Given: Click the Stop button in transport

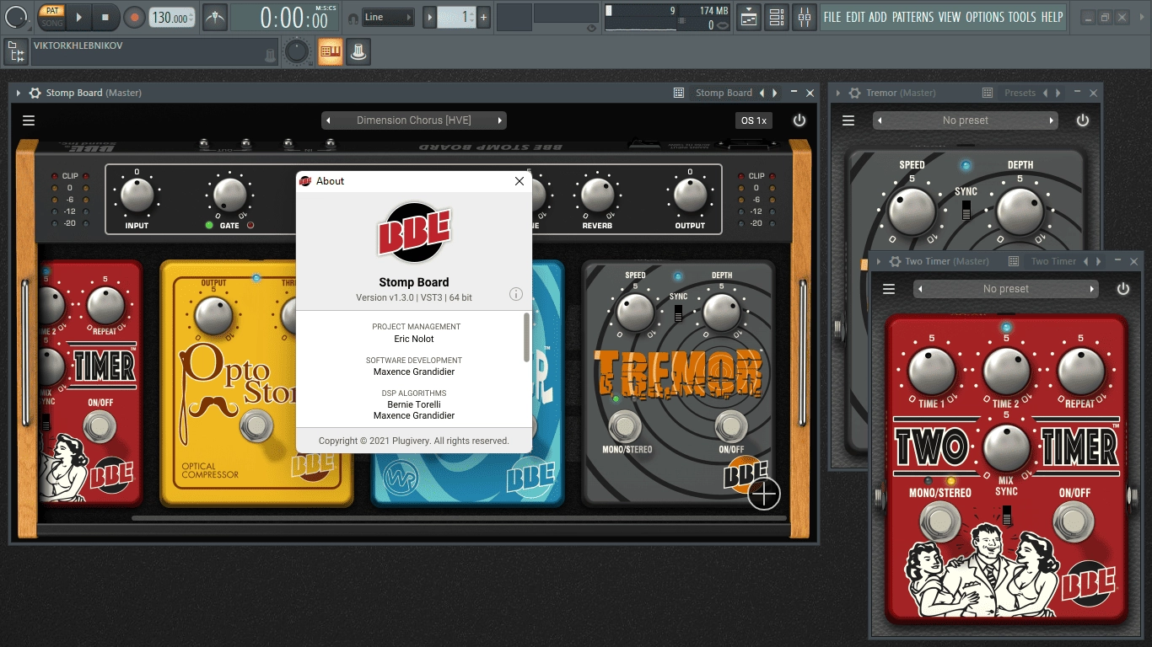Looking at the screenshot, I should point(105,17).
